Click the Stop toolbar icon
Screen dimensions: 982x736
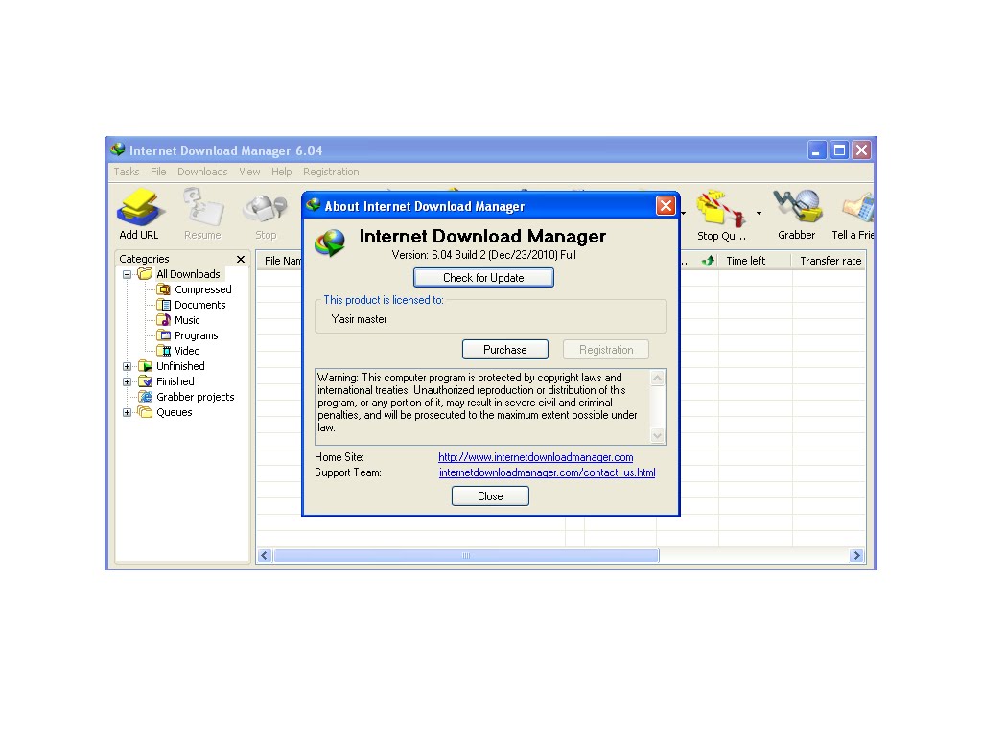(x=266, y=209)
